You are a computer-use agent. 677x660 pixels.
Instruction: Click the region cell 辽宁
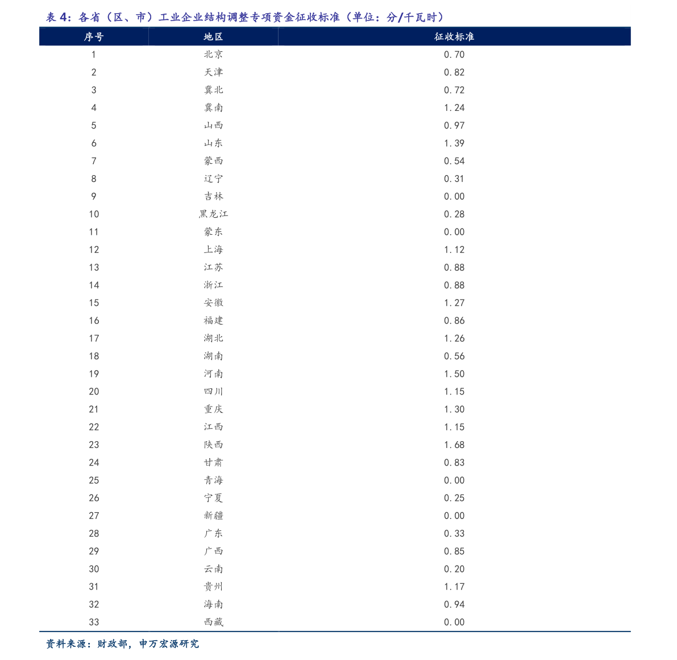pyautogui.click(x=213, y=179)
